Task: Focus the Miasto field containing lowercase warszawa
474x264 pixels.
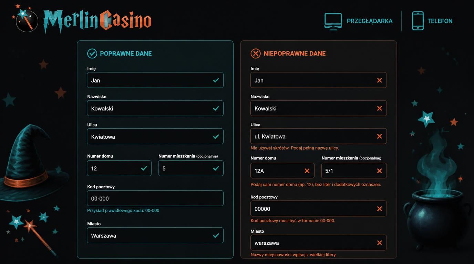Action: (319, 243)
